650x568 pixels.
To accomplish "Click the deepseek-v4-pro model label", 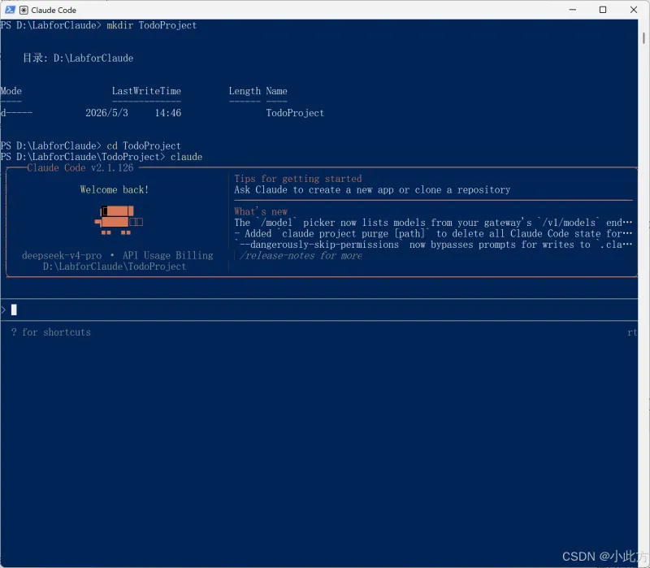I will click(62, 255).
